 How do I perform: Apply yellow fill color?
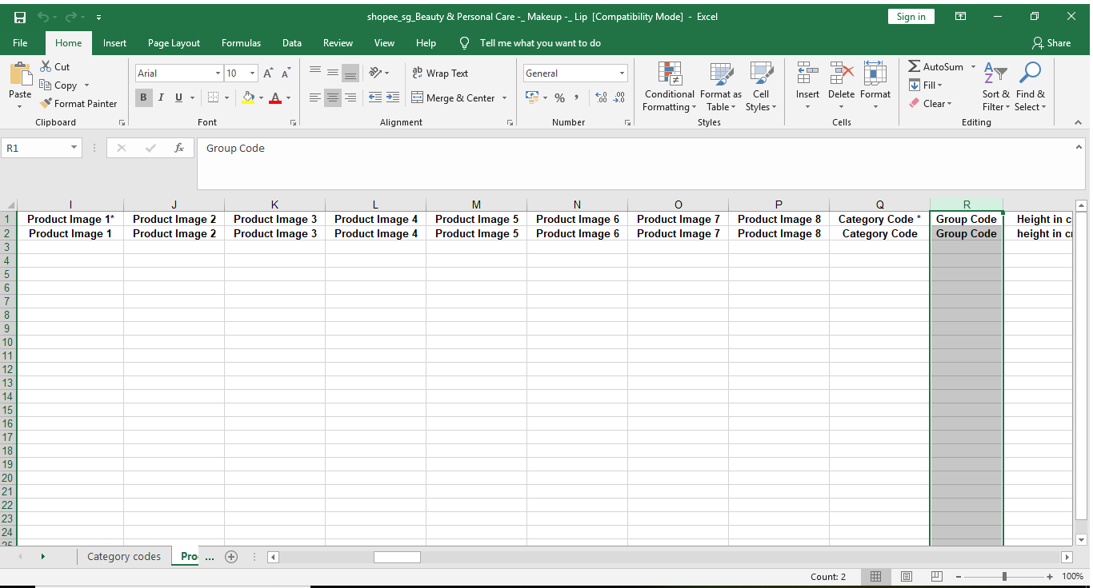point(248,97)
